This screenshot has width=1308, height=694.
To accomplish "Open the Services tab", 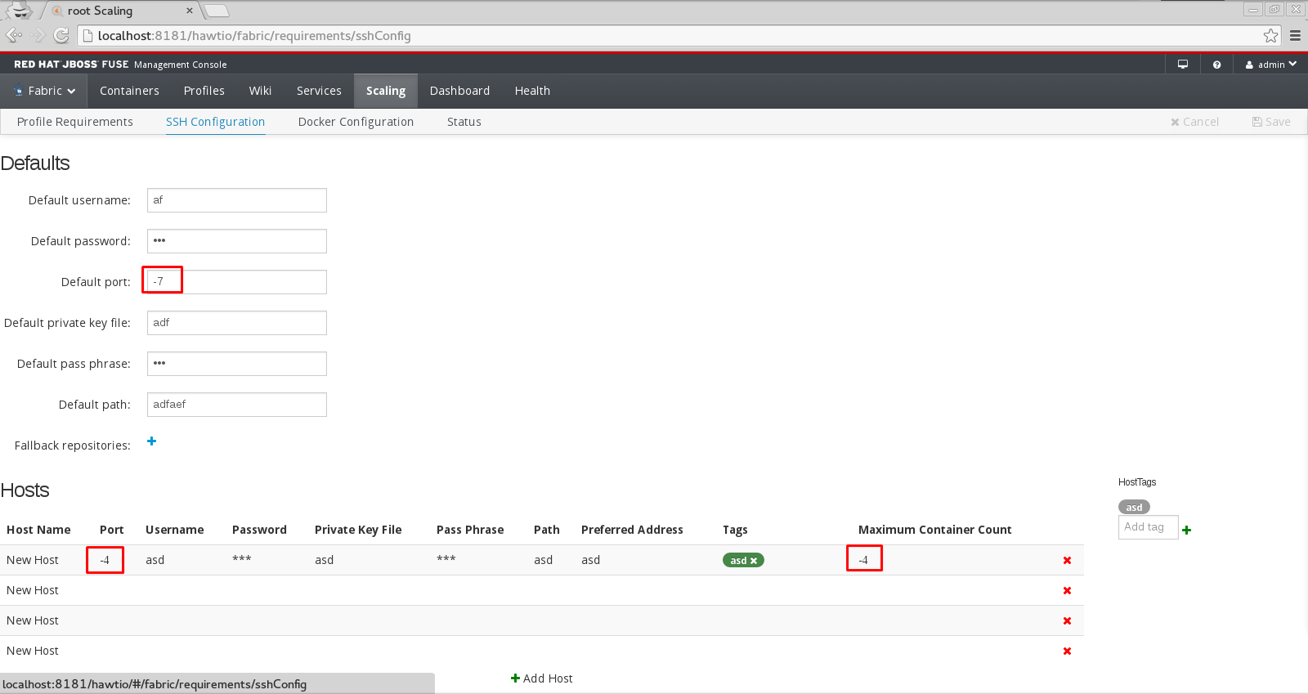I will (x=319, y=91).
